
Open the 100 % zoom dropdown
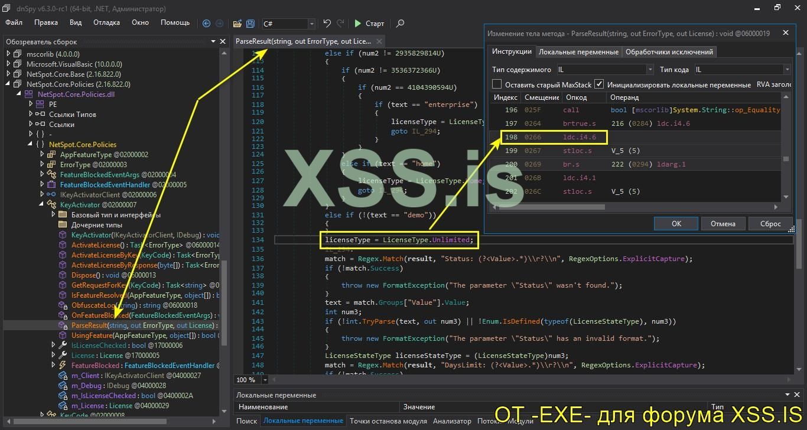pos(265,380)
